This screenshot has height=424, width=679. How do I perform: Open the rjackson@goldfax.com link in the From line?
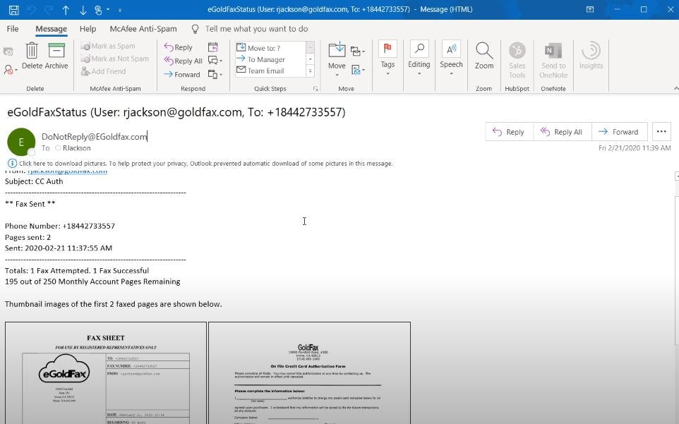point(68,171)
